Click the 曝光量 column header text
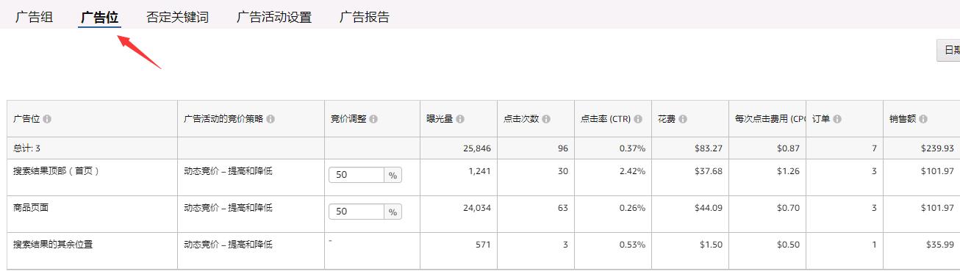 (440, 119)
